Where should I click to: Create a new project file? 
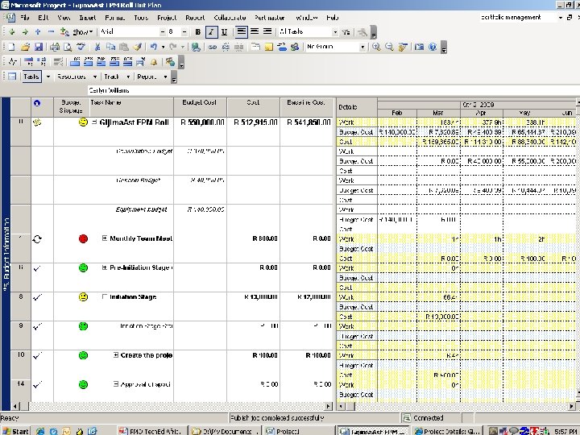tap(11, 47)
